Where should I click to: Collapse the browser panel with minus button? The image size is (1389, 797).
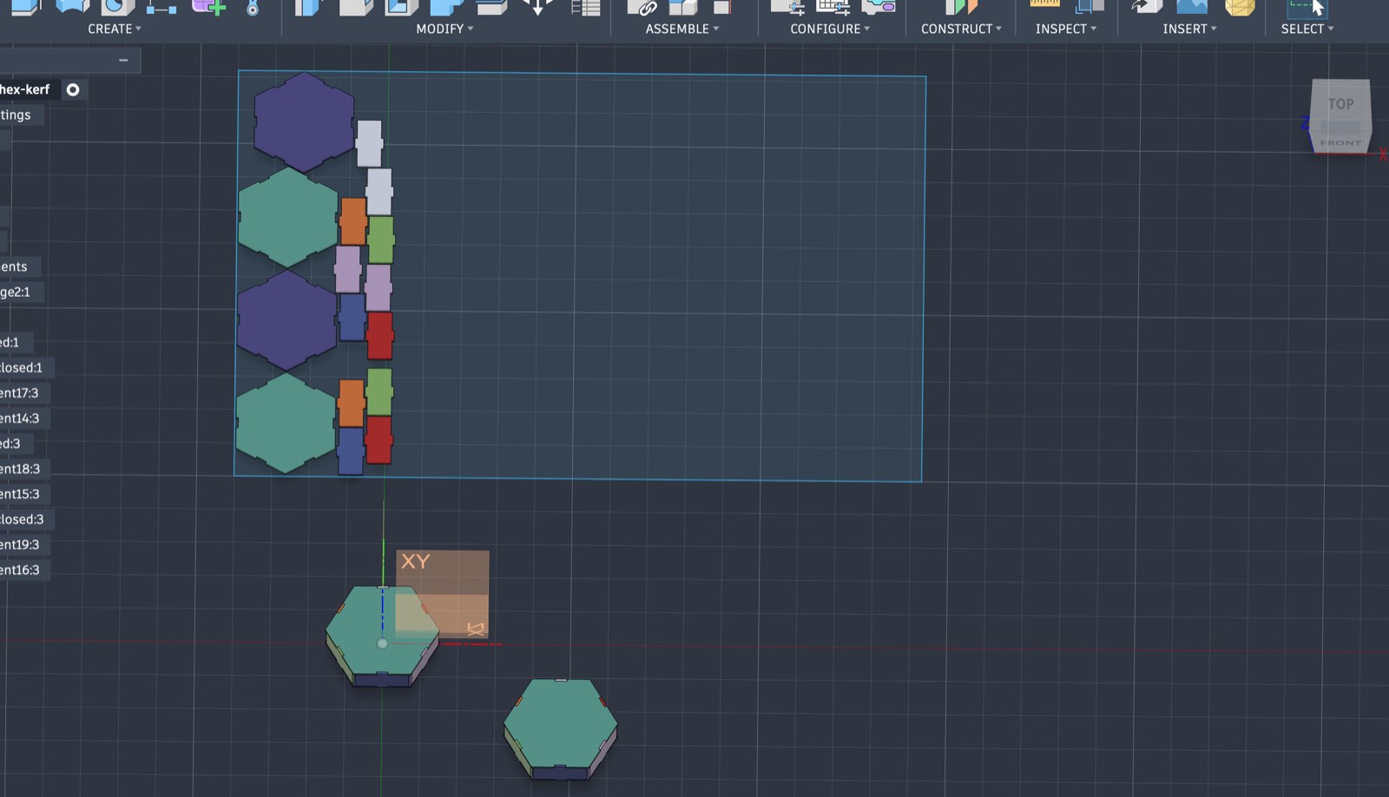pos(123,60)
